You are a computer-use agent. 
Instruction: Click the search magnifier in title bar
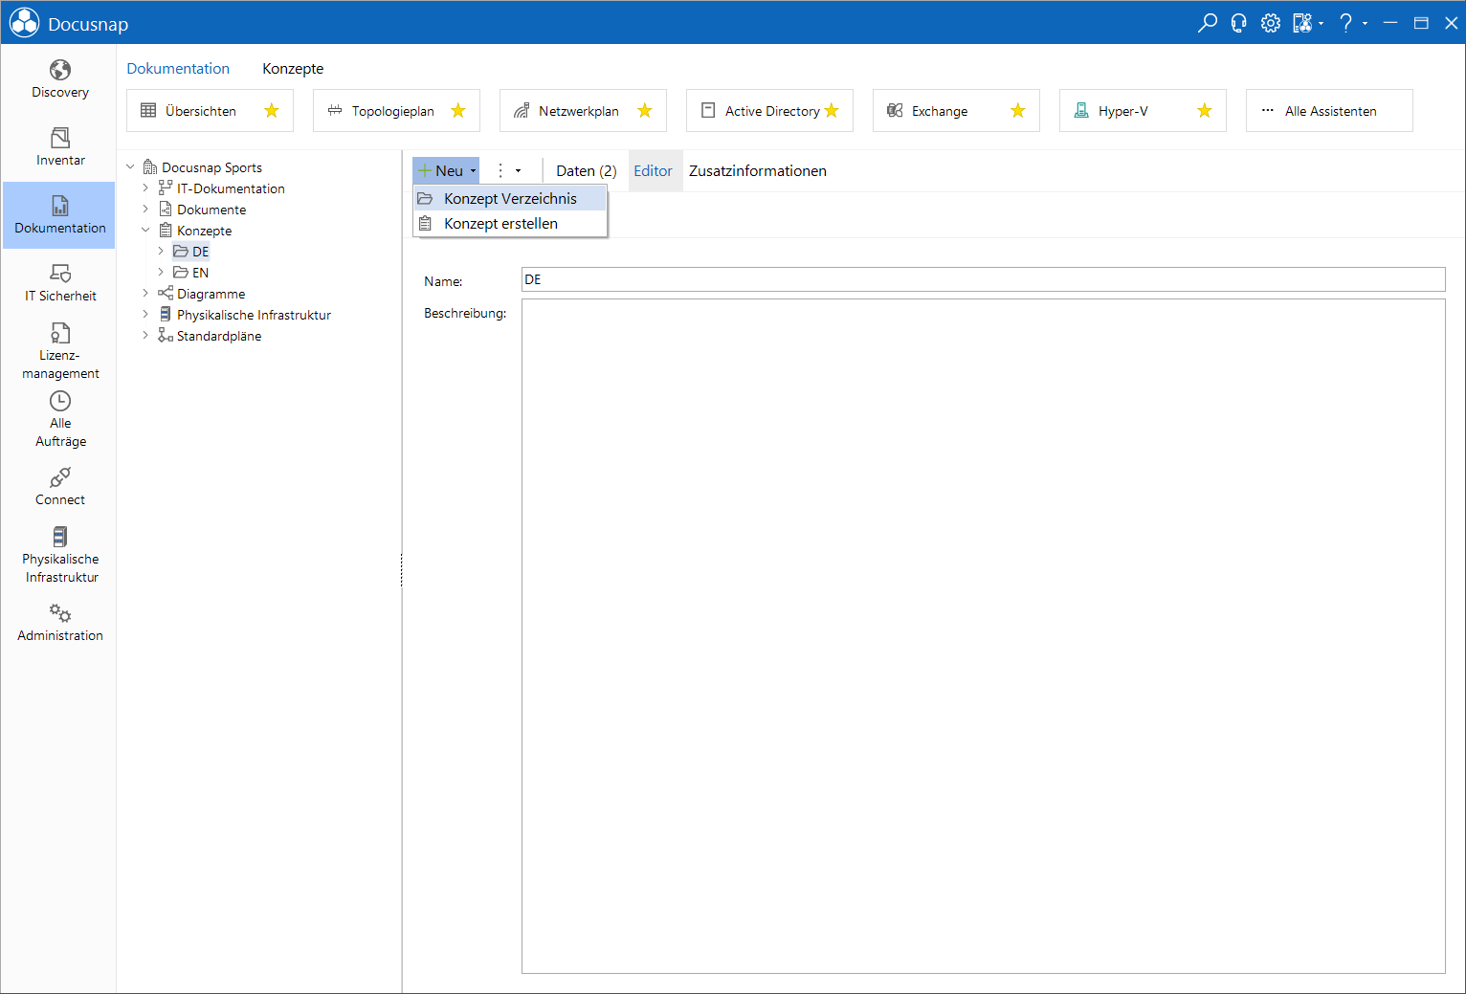(x=1208, y=23)
